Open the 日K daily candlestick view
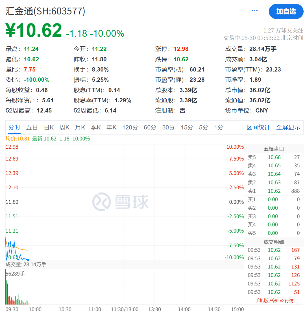Screen dimensions: 305x314 [49, 127]
